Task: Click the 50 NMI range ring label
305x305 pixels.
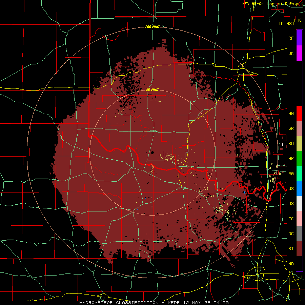Action: click(152, 90)
